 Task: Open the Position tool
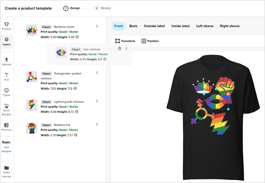pyautogui.click(x=150, y=41)
